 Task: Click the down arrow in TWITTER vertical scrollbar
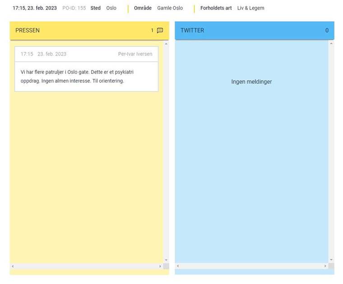[x=331, y=260]
